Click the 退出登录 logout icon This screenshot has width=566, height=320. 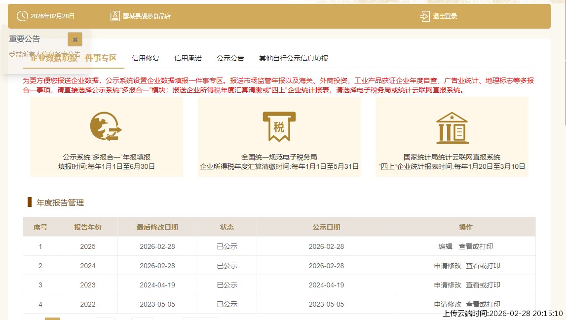425,16
